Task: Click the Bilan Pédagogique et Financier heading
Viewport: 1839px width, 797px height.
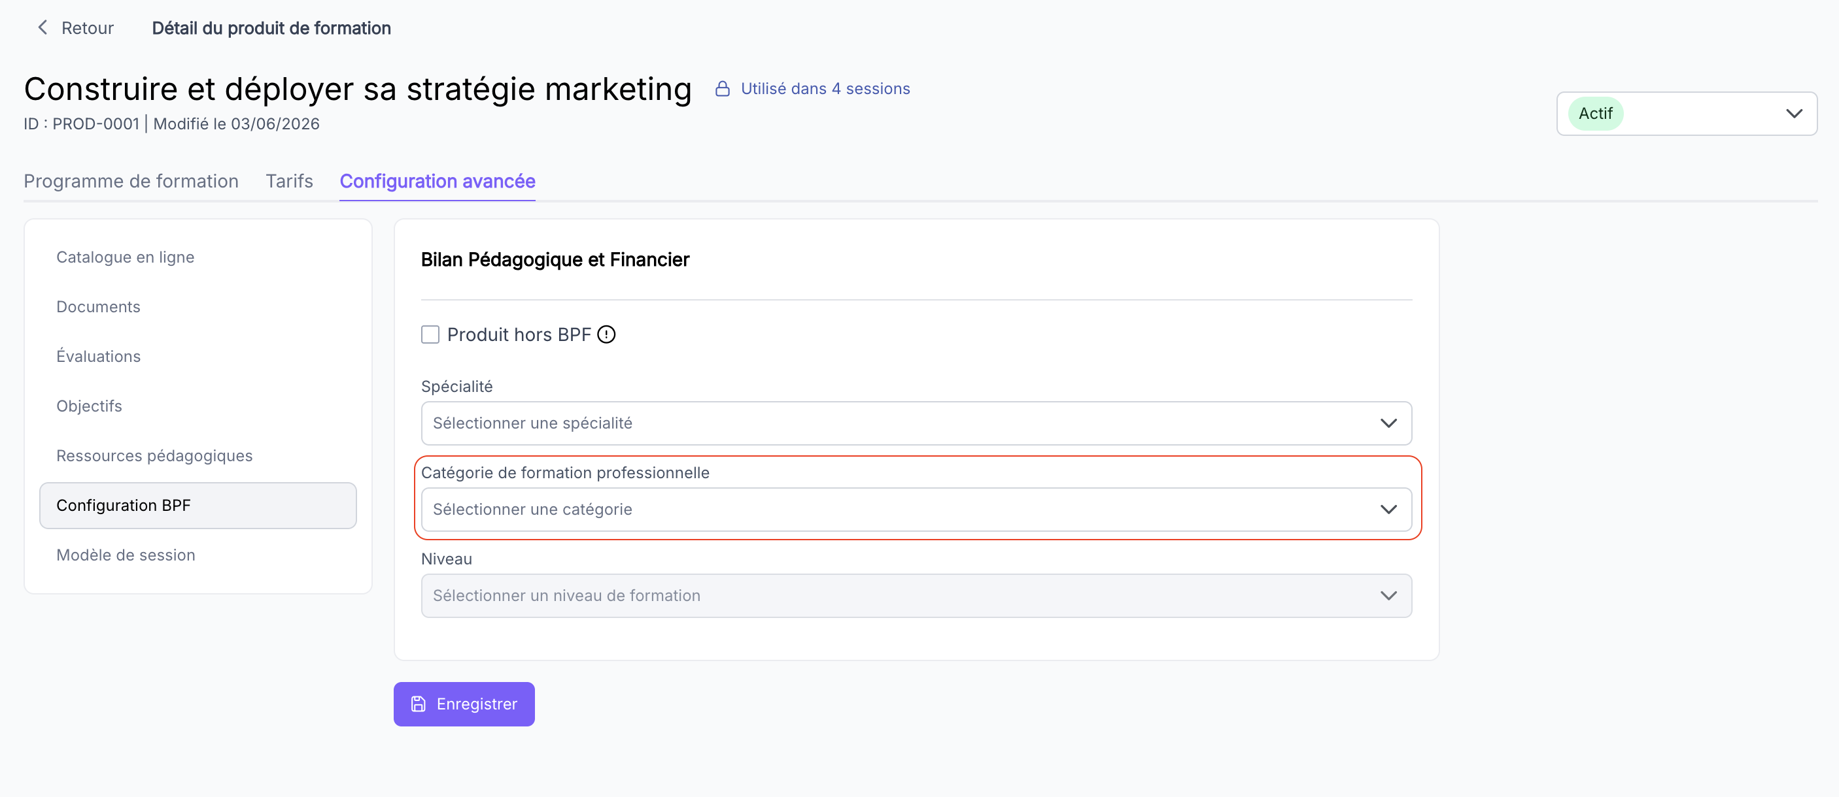Action: click(x=555, y=259)
